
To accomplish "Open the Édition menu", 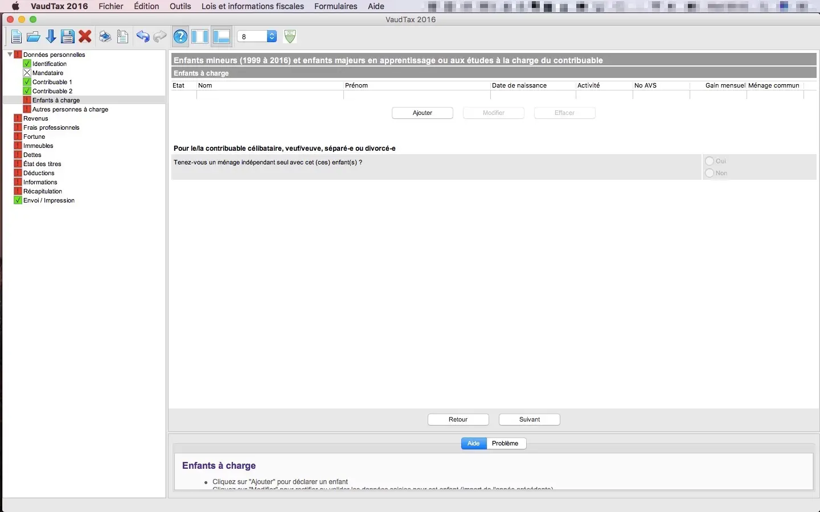I will click(x=146, y=6).
